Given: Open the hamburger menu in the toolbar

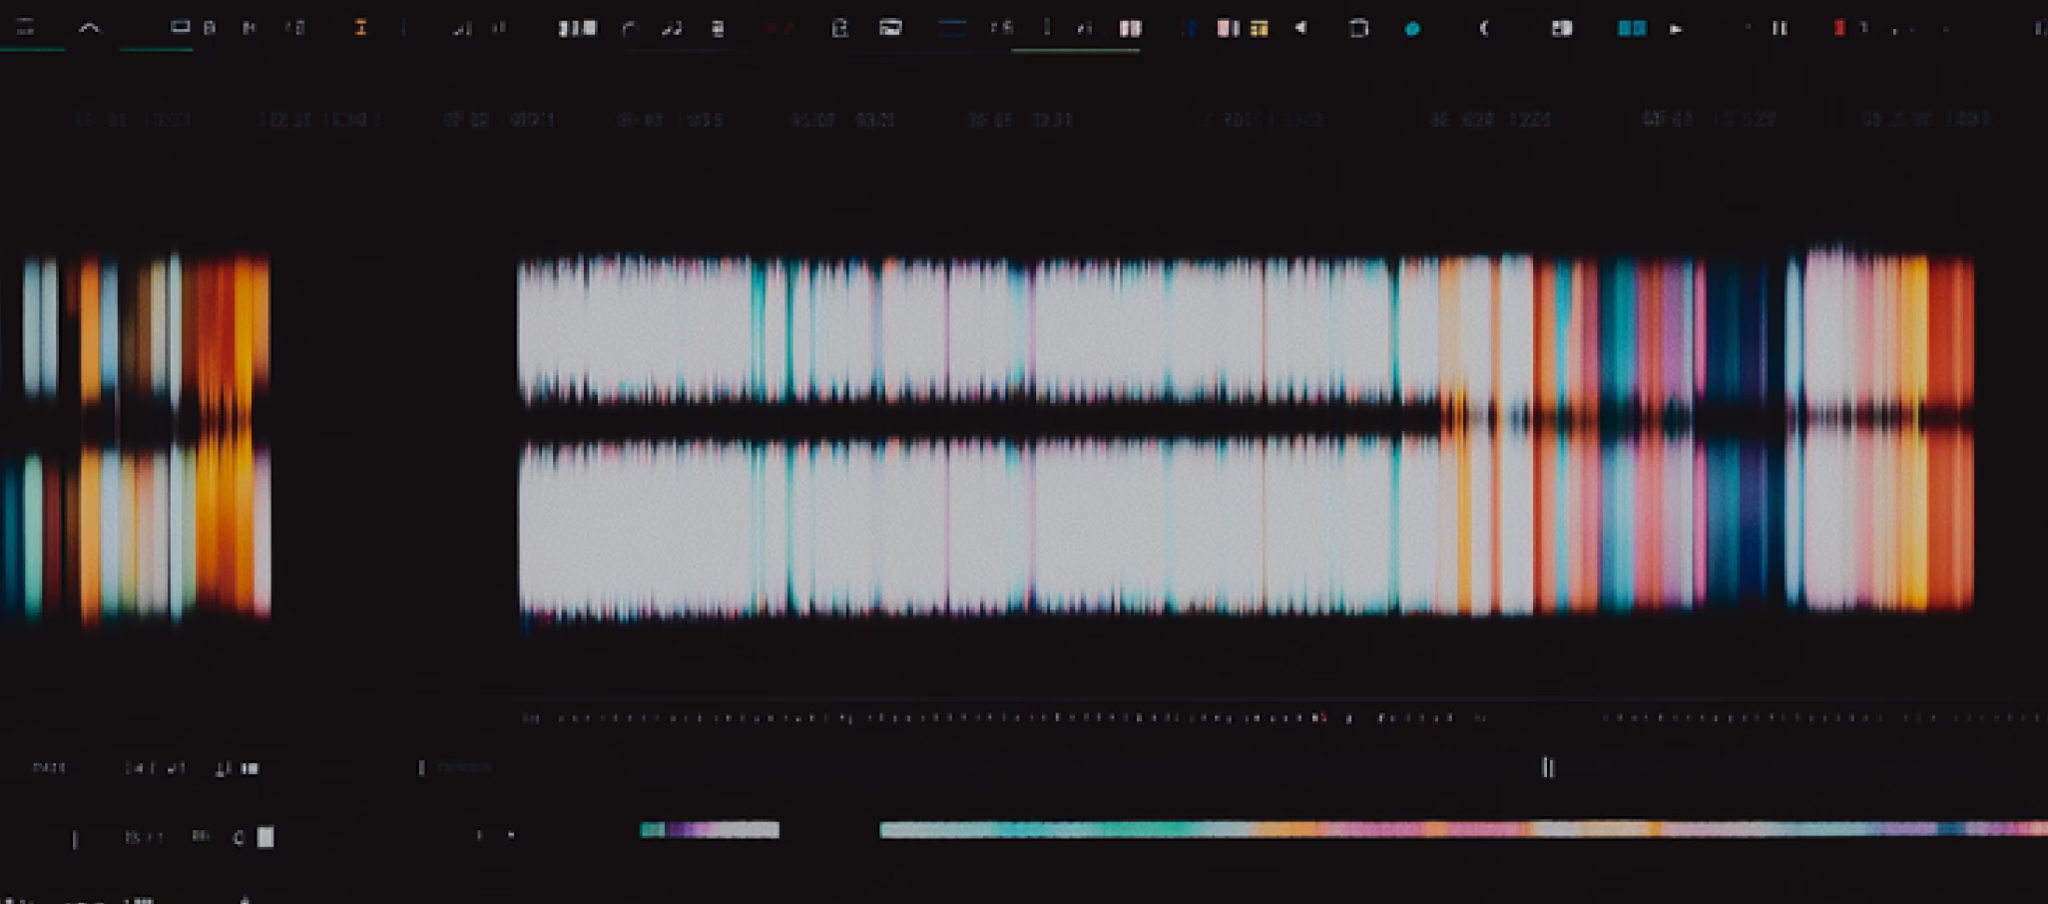Looking at the screenshot, I should point(24,28).
